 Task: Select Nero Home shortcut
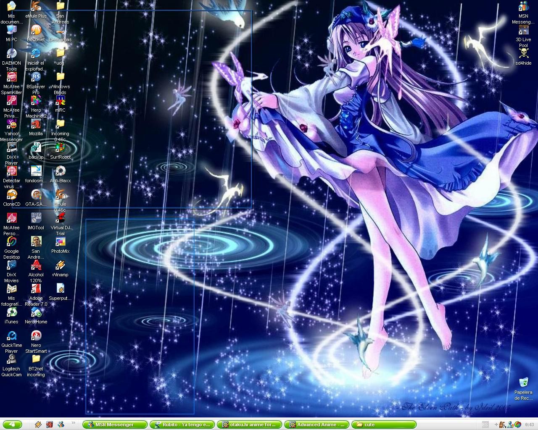pyautogui.click(x=36, y=315)
